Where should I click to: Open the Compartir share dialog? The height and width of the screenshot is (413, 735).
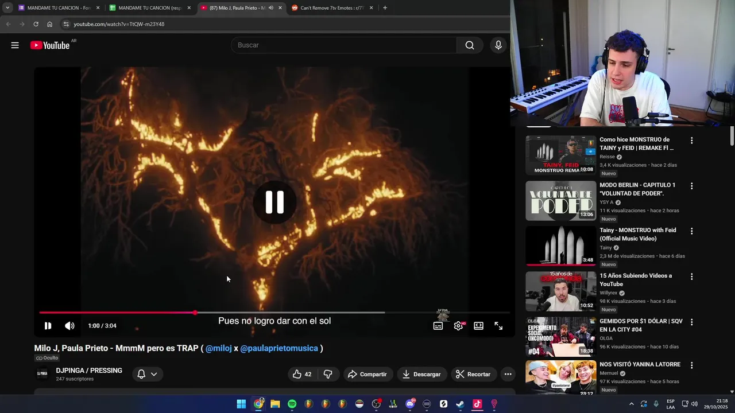(x=367, y=374)
